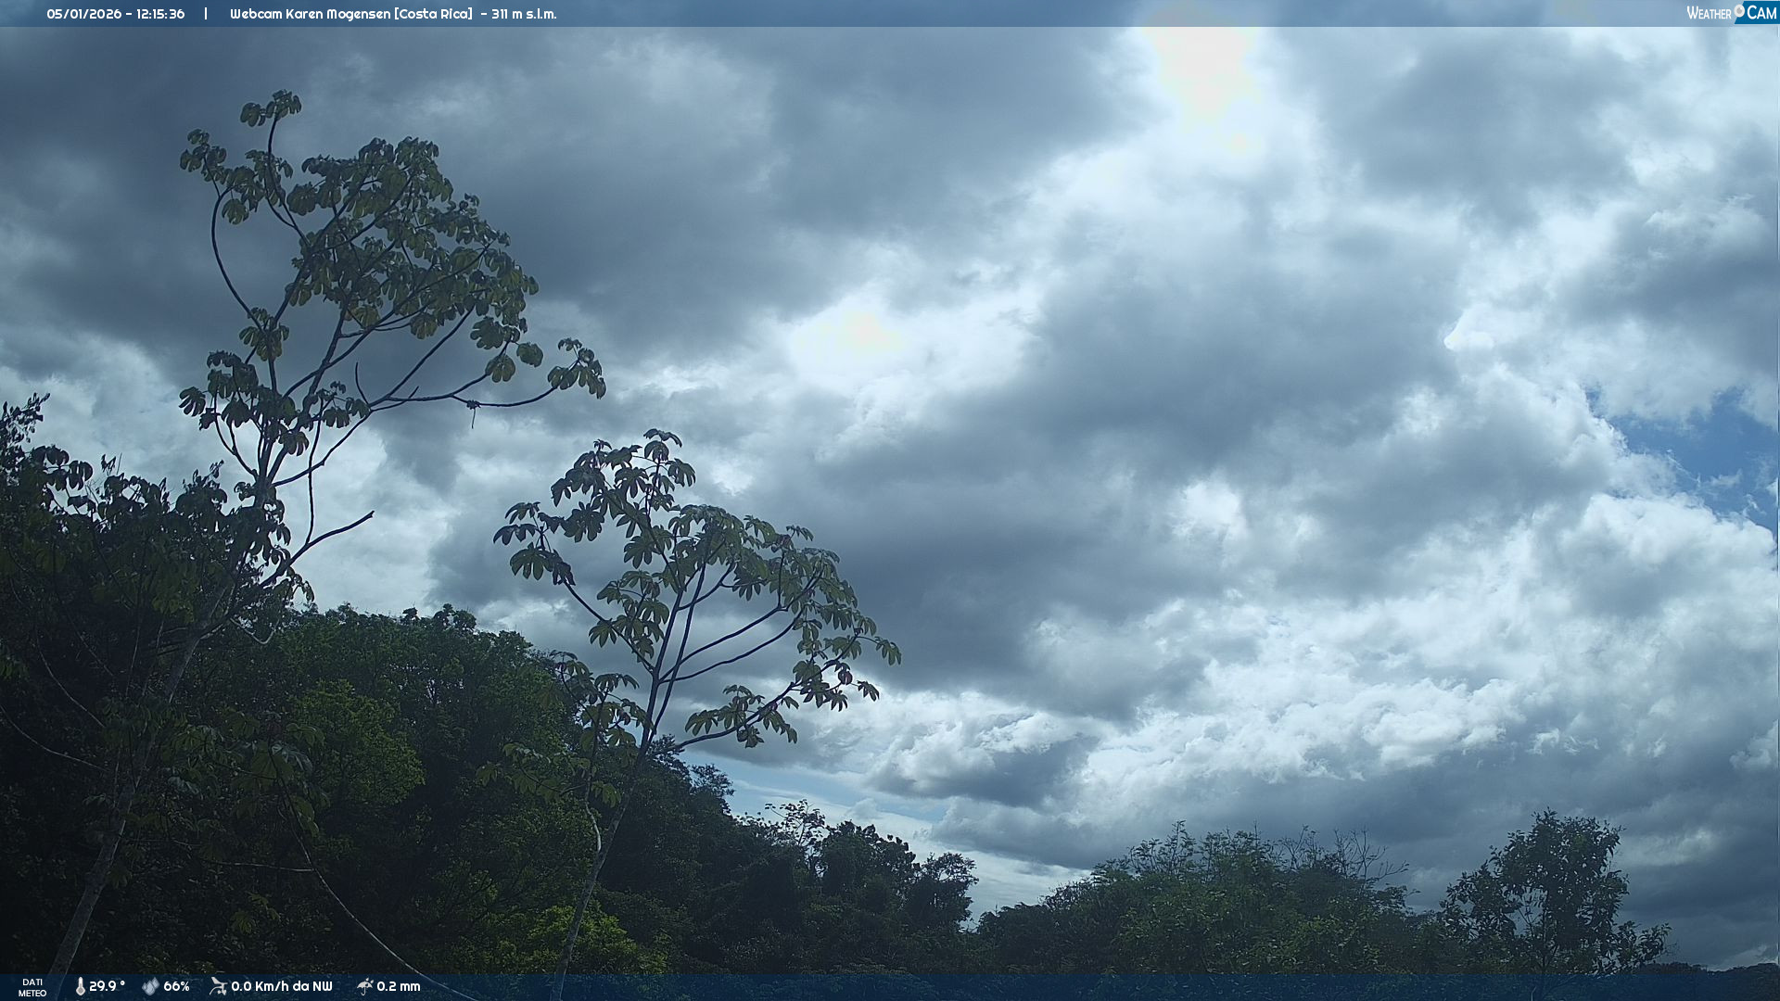
Task: Click the humidity water drops icon
Action: coord(150,986)
